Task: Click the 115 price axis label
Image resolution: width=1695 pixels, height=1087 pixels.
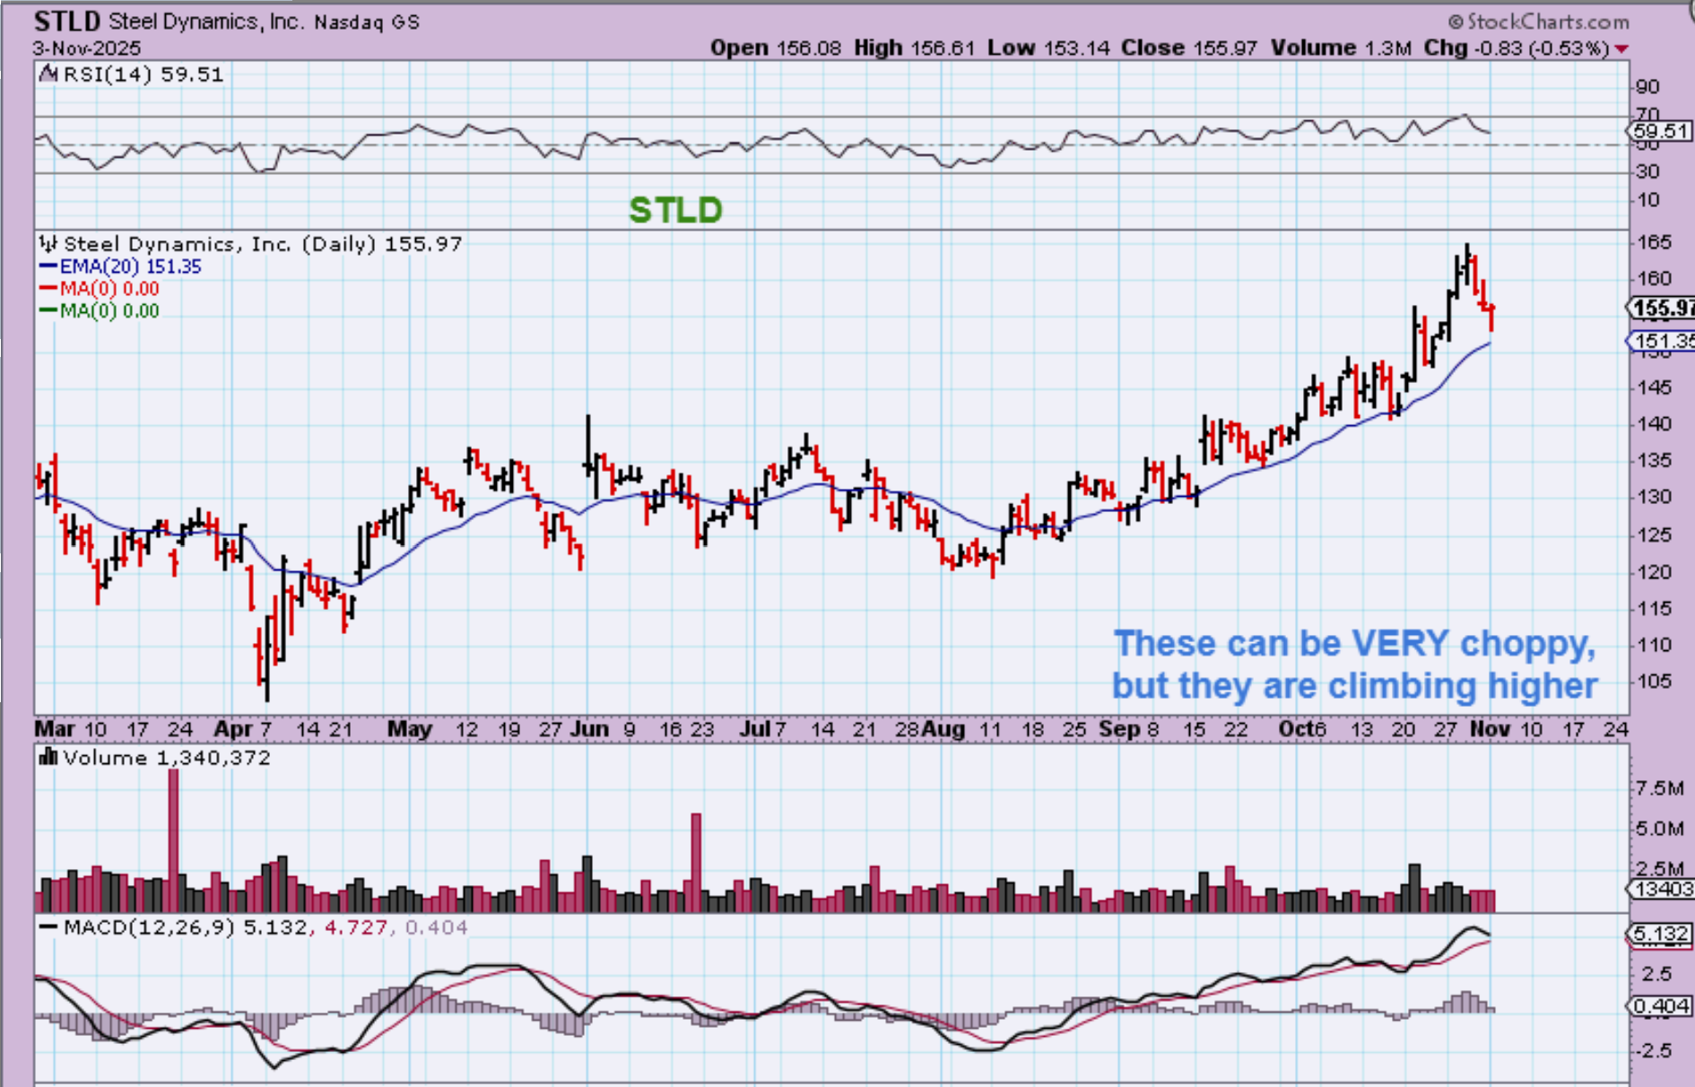Action: (x=1654, y=608)
